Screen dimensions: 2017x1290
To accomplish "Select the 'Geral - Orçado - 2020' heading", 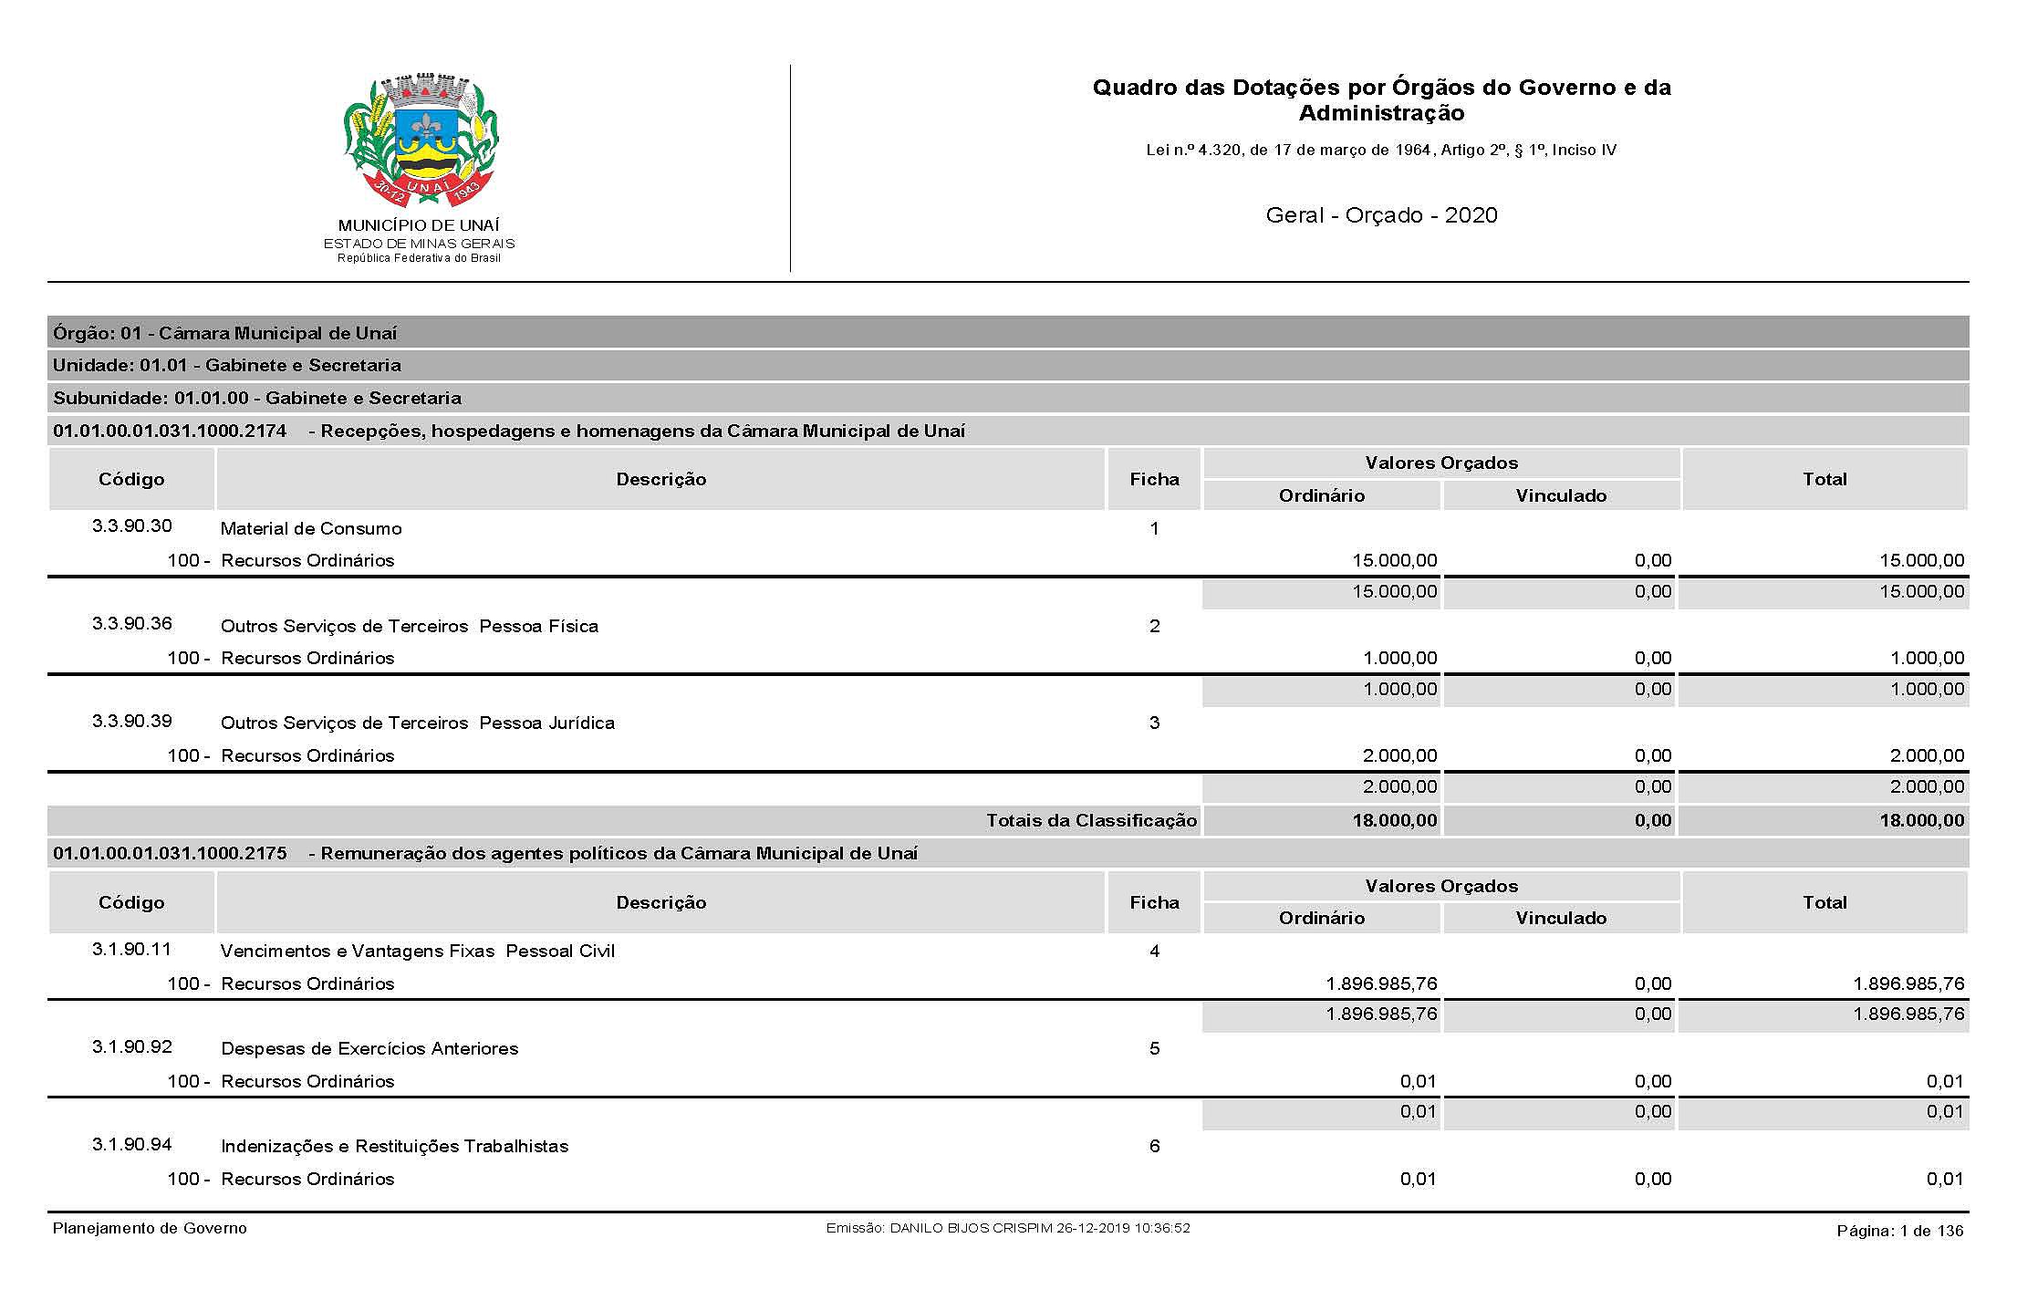I will (1380, 215).
